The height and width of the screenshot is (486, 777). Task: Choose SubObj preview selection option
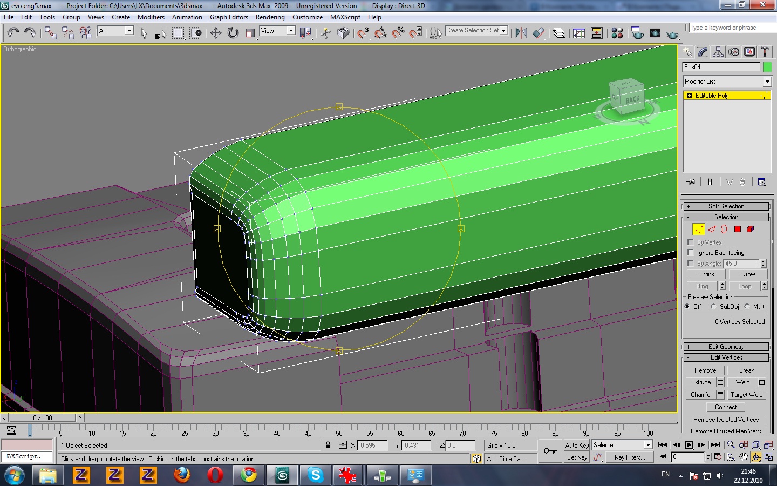(713, 307)
